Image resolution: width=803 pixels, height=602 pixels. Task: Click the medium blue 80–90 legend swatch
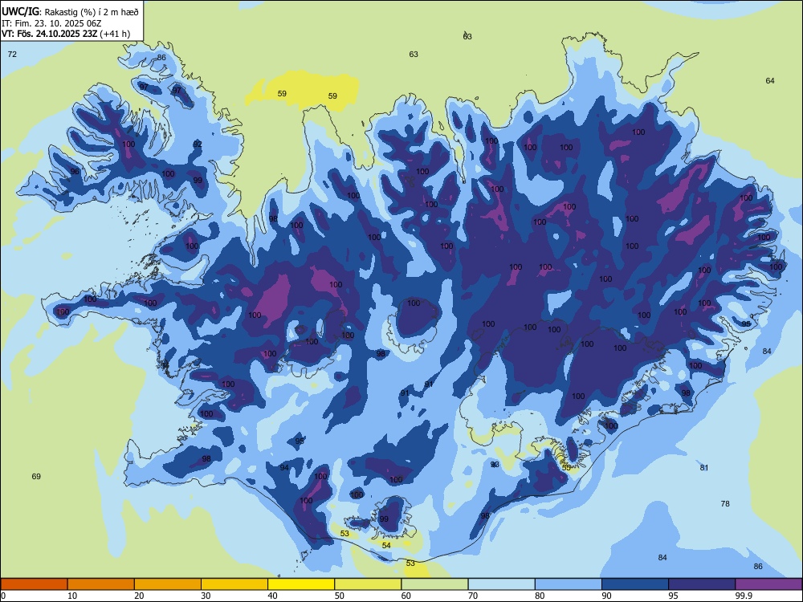point(568,584)
